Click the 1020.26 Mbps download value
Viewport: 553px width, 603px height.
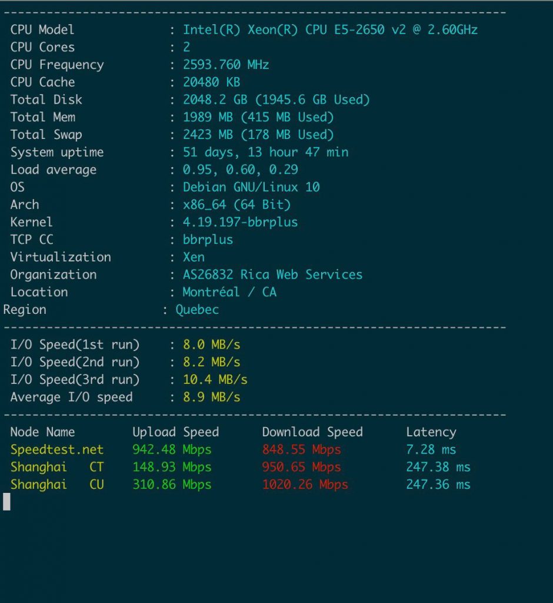(305, 485)
